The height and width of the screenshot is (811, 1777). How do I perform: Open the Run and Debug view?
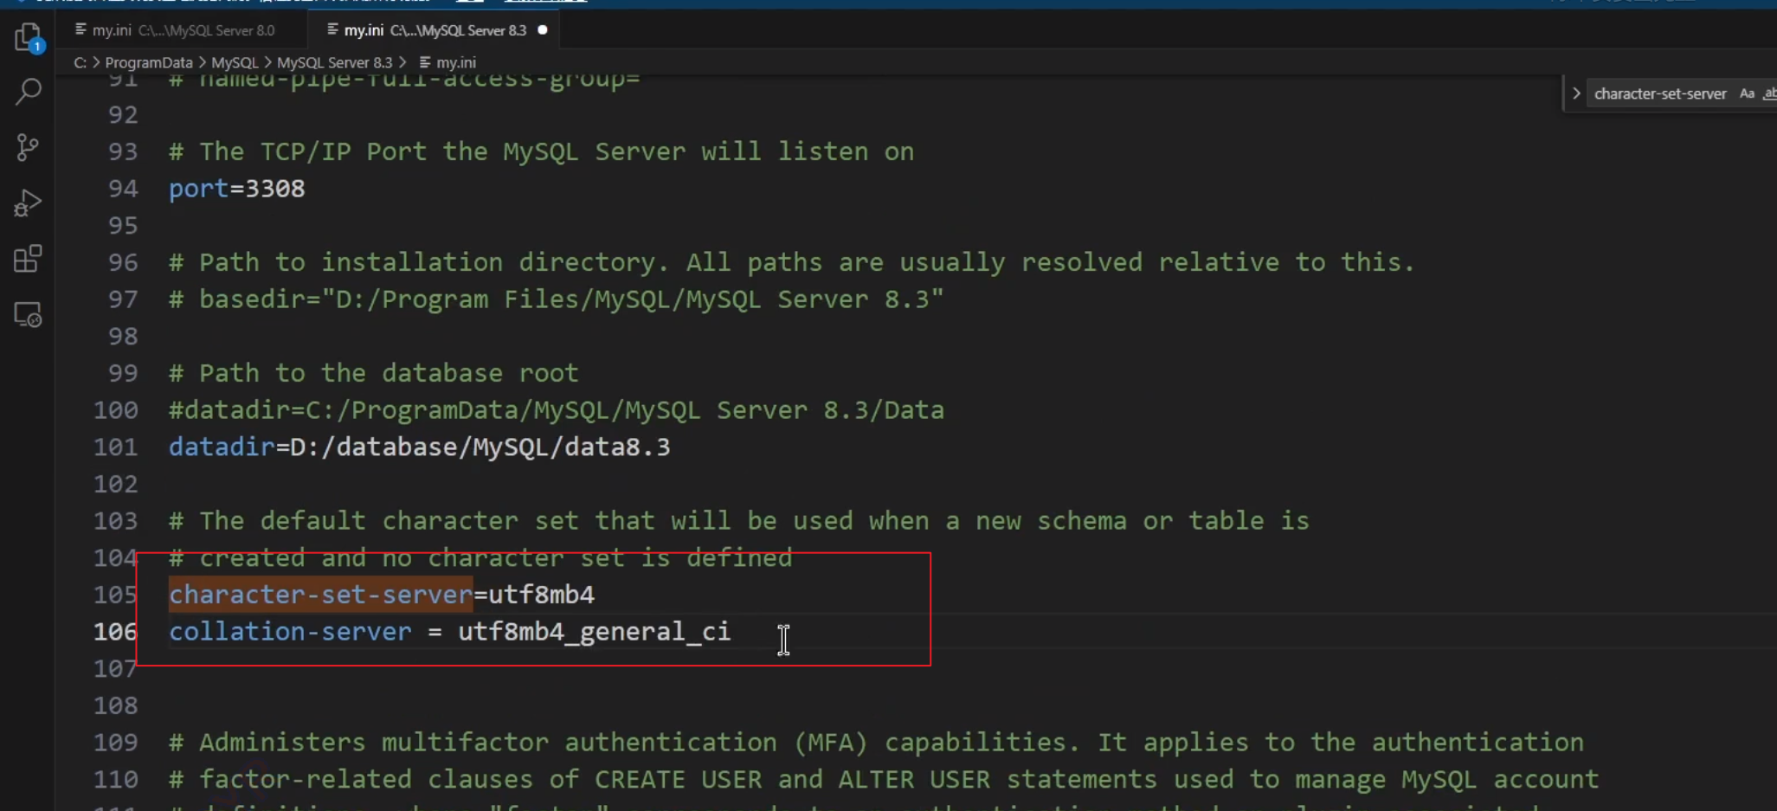click(28, 203)
